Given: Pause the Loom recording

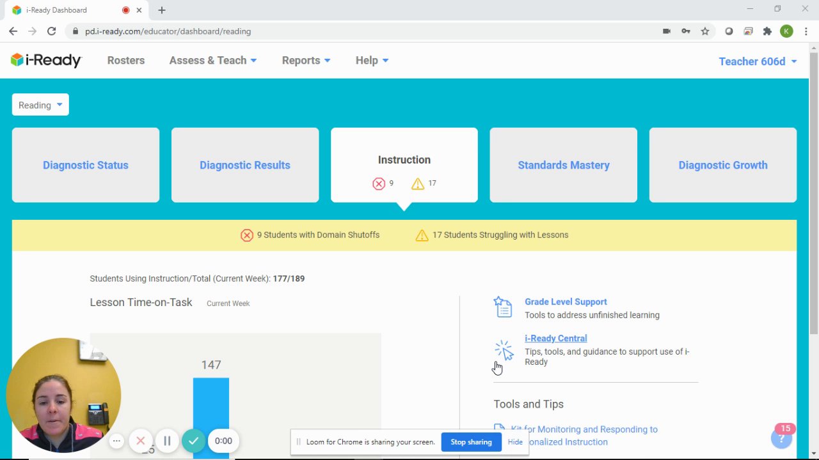Looking at the screenshot, I should pos(167,441).
